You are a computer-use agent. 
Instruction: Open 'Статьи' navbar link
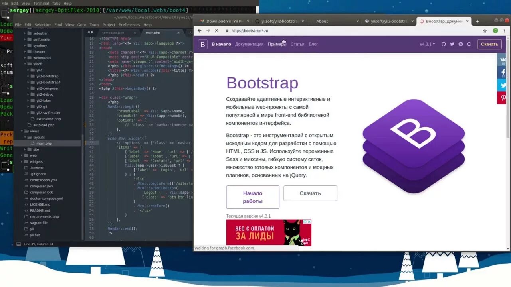click(297, 44)
